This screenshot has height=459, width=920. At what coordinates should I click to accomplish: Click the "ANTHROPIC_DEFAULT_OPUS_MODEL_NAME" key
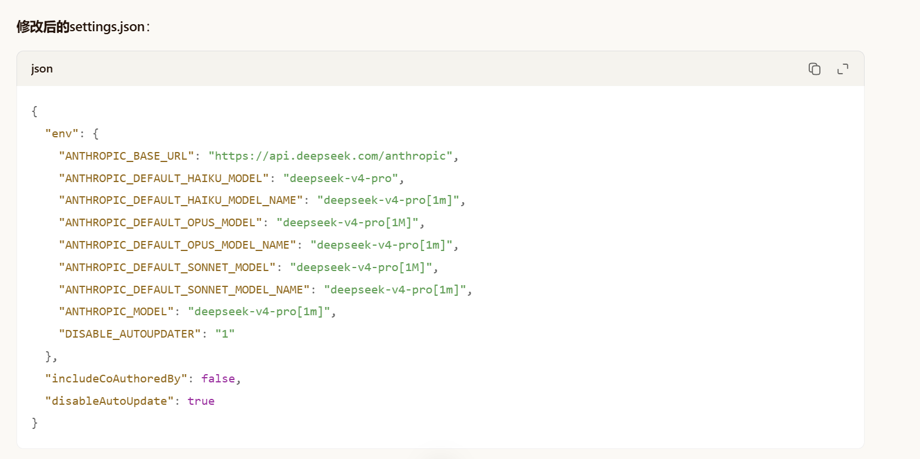[x=177, y=245]
